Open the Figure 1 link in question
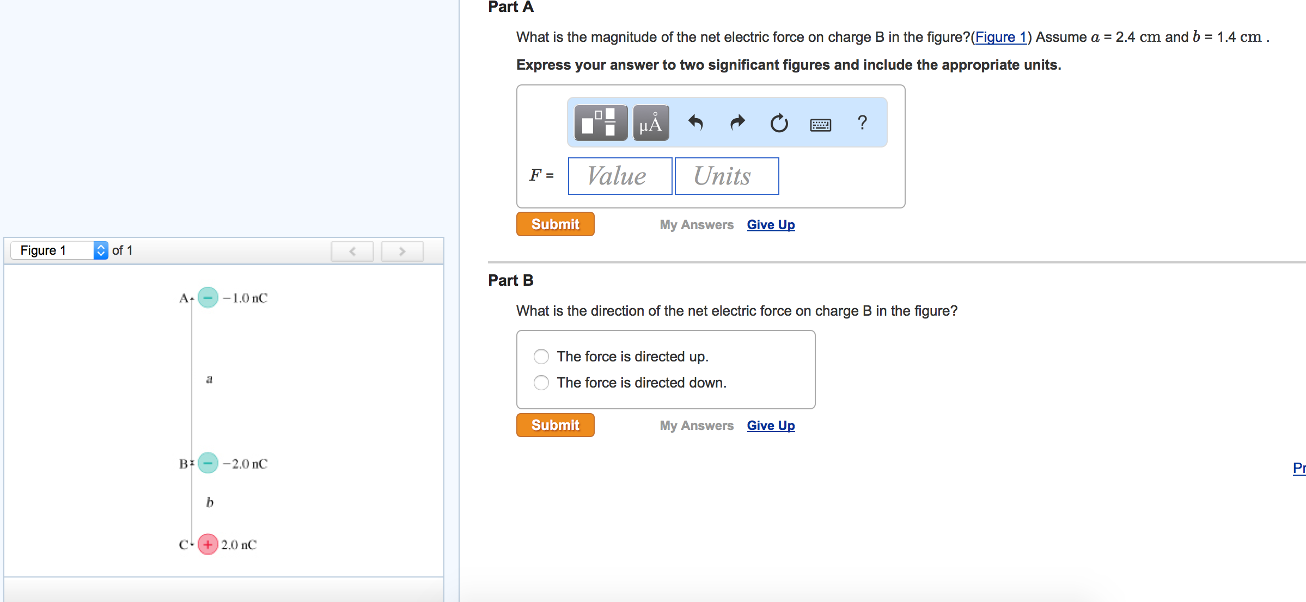This screenshot has height=602, width=1306. coord(1000,37)
